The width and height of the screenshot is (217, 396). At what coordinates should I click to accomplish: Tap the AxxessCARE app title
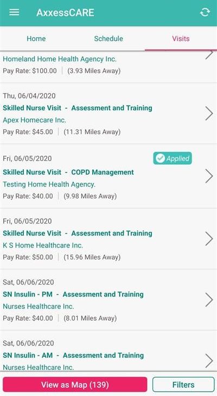65,13
